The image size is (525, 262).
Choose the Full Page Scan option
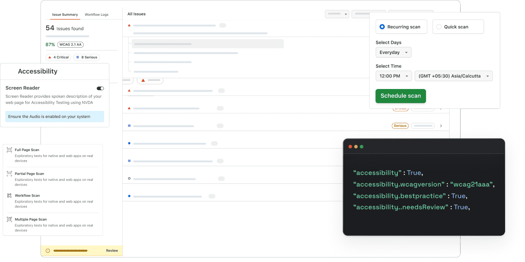coord(53,155)
